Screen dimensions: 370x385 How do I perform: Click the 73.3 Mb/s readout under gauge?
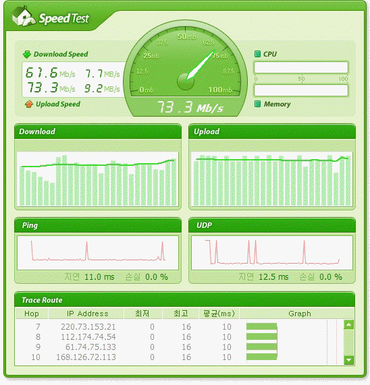coord(190,107)
